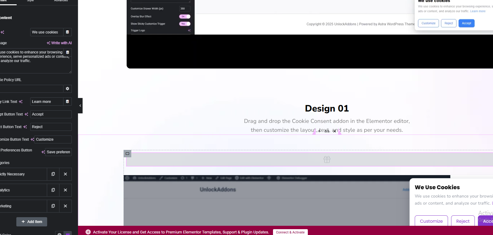The image size is (493, 235).
Task: Remove the Analytics category item
Action: (65, 190)
